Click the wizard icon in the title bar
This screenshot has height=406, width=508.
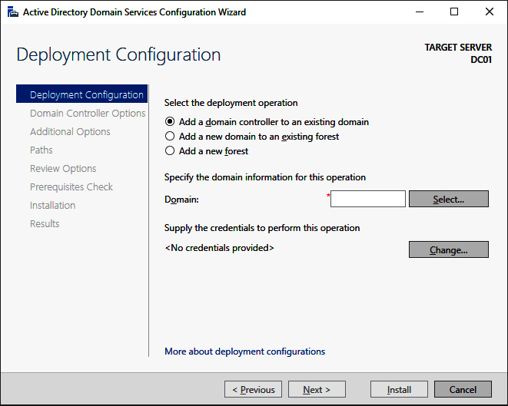[12, 12]
